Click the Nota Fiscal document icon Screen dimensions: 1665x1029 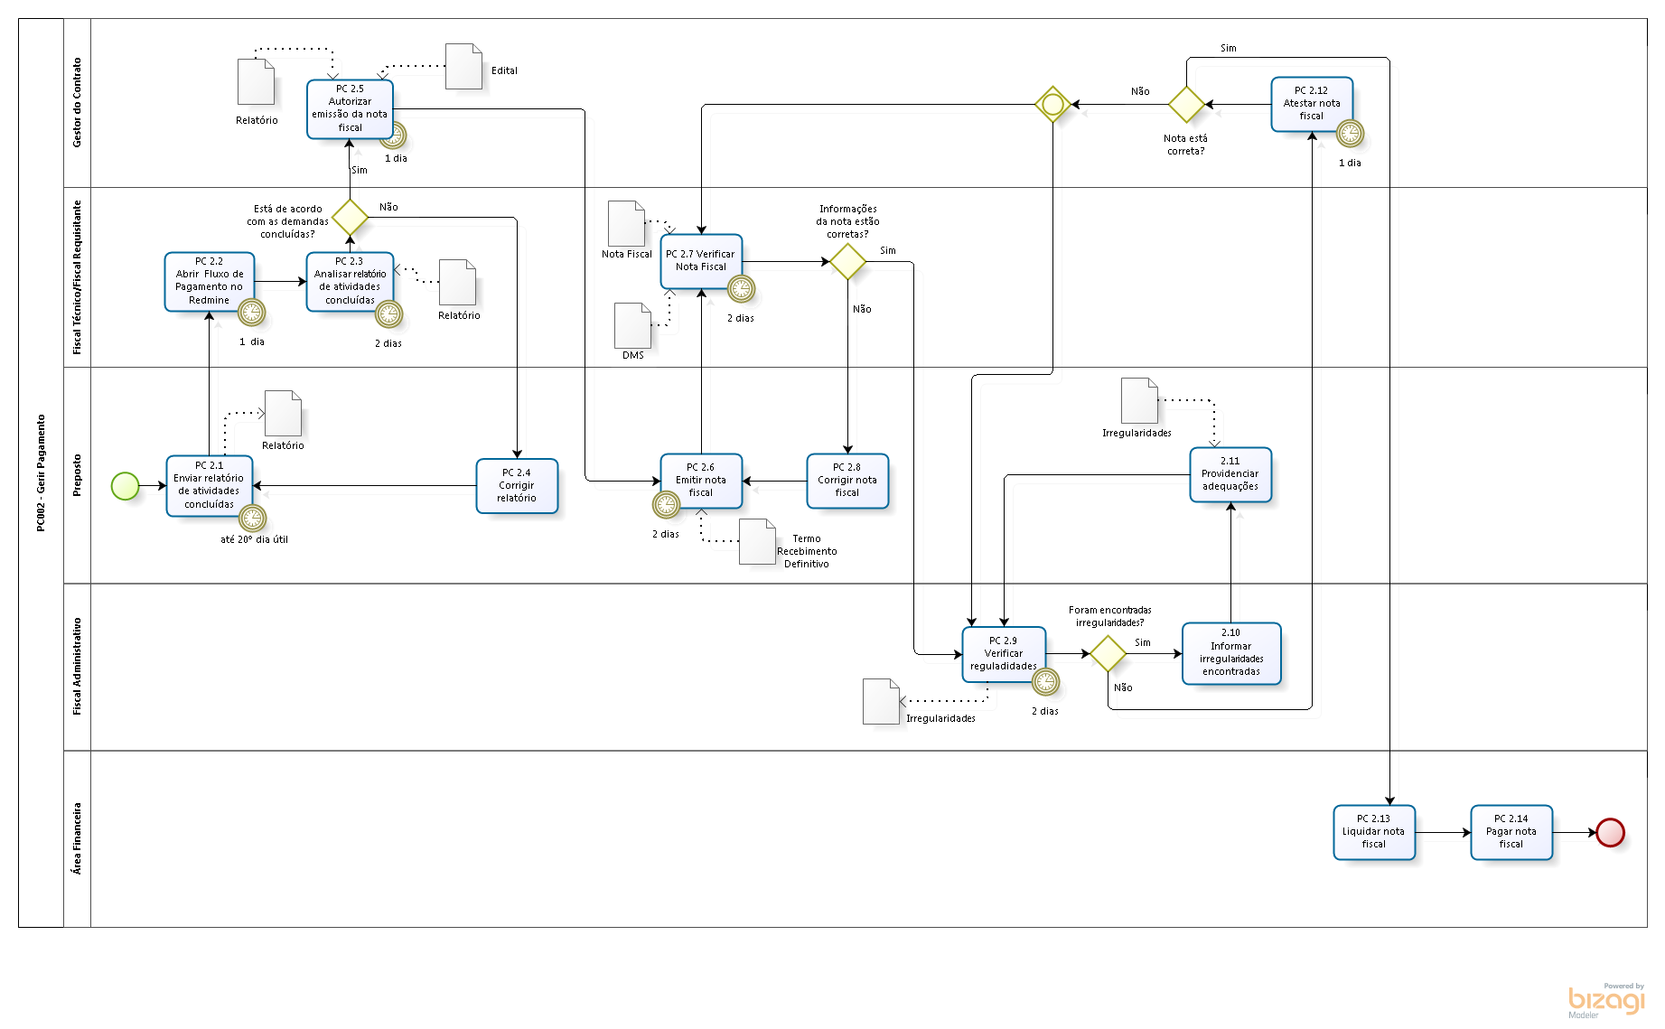coord(626,223)
